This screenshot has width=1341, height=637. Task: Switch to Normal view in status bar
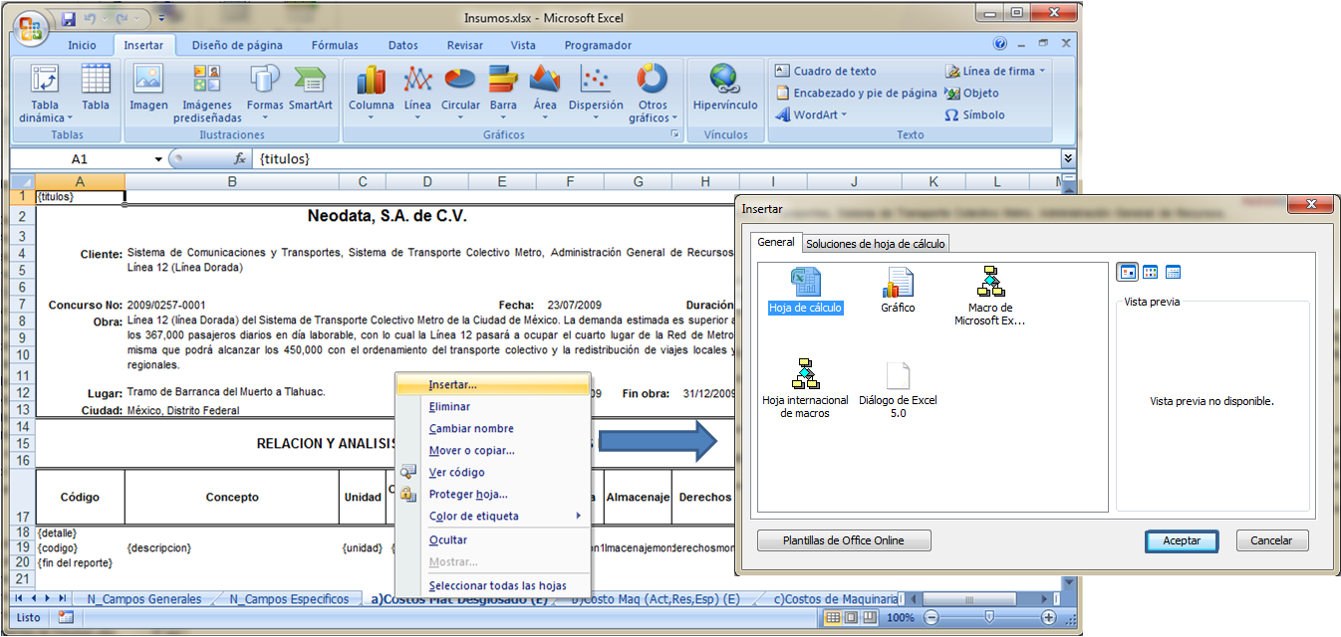click(x=833, y=617)
